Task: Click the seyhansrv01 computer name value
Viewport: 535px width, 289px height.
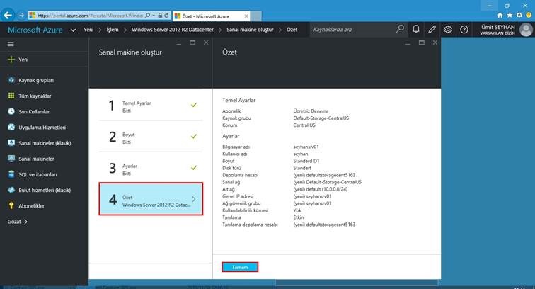Action: coord(306,147)
